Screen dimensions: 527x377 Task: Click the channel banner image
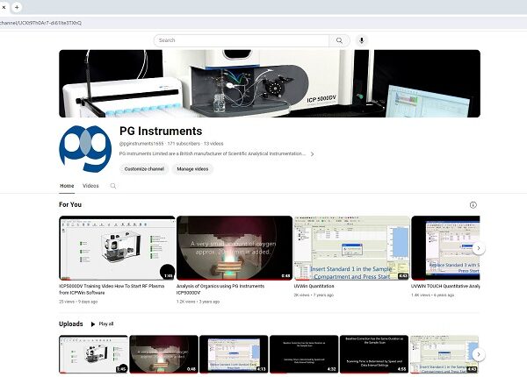(x=270, y=83)
